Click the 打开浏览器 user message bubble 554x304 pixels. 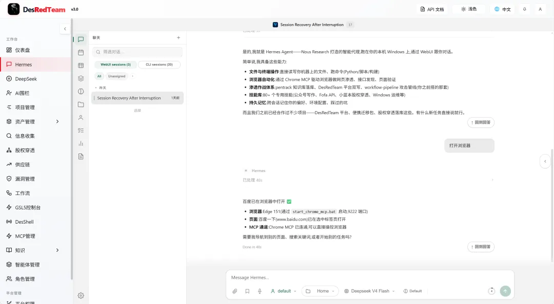[469, 146]
